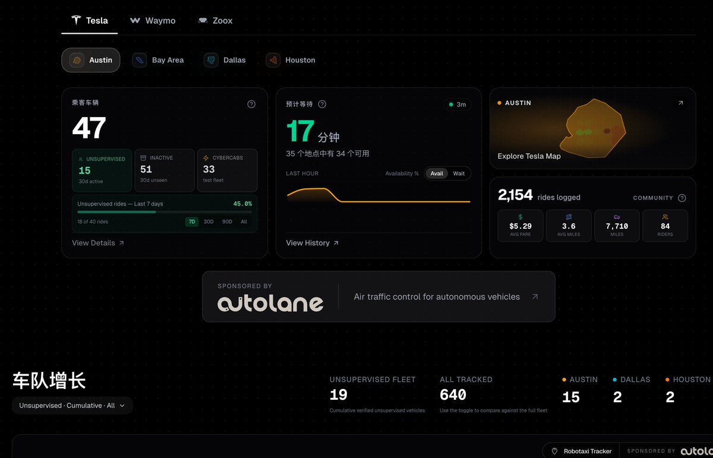The image size is (713, 458).
Task: Open help for passenger vehicles card
Action: 251,104
